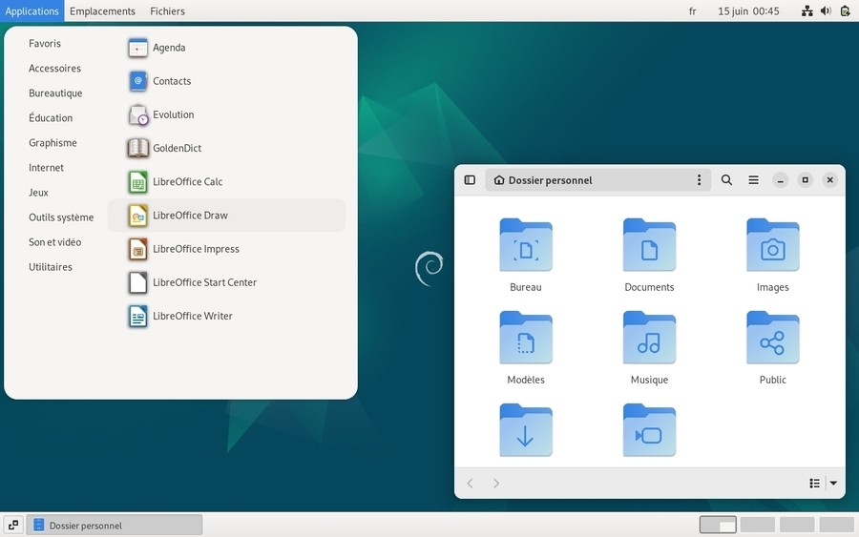Screen dimensions: 859x537
Task: Select the Outils système category
Action: pos(61,217)
